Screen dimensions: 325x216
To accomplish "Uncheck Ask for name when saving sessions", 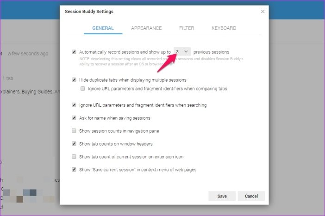I will (74, 118).
